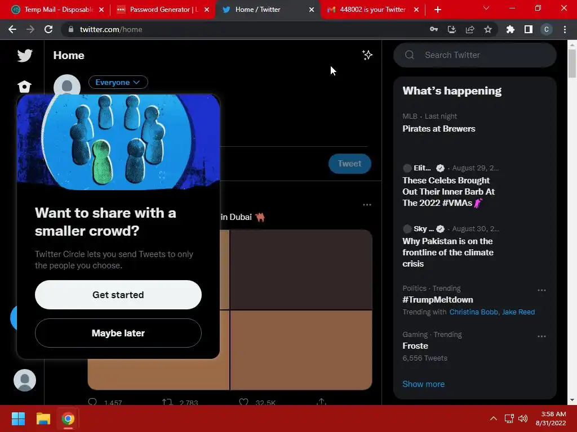Close the Password Generator tab
The height and width of the screenshot is (432, 577).
tap(207, 10)
